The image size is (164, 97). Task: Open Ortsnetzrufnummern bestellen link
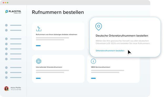pos(110,50)
